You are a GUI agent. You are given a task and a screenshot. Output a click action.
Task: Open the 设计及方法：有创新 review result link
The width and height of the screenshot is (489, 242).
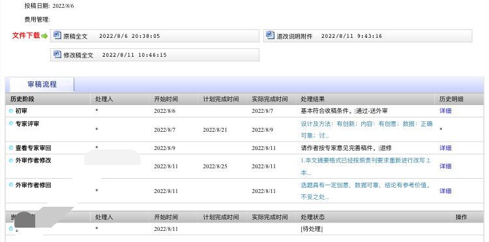coord(366,129)
